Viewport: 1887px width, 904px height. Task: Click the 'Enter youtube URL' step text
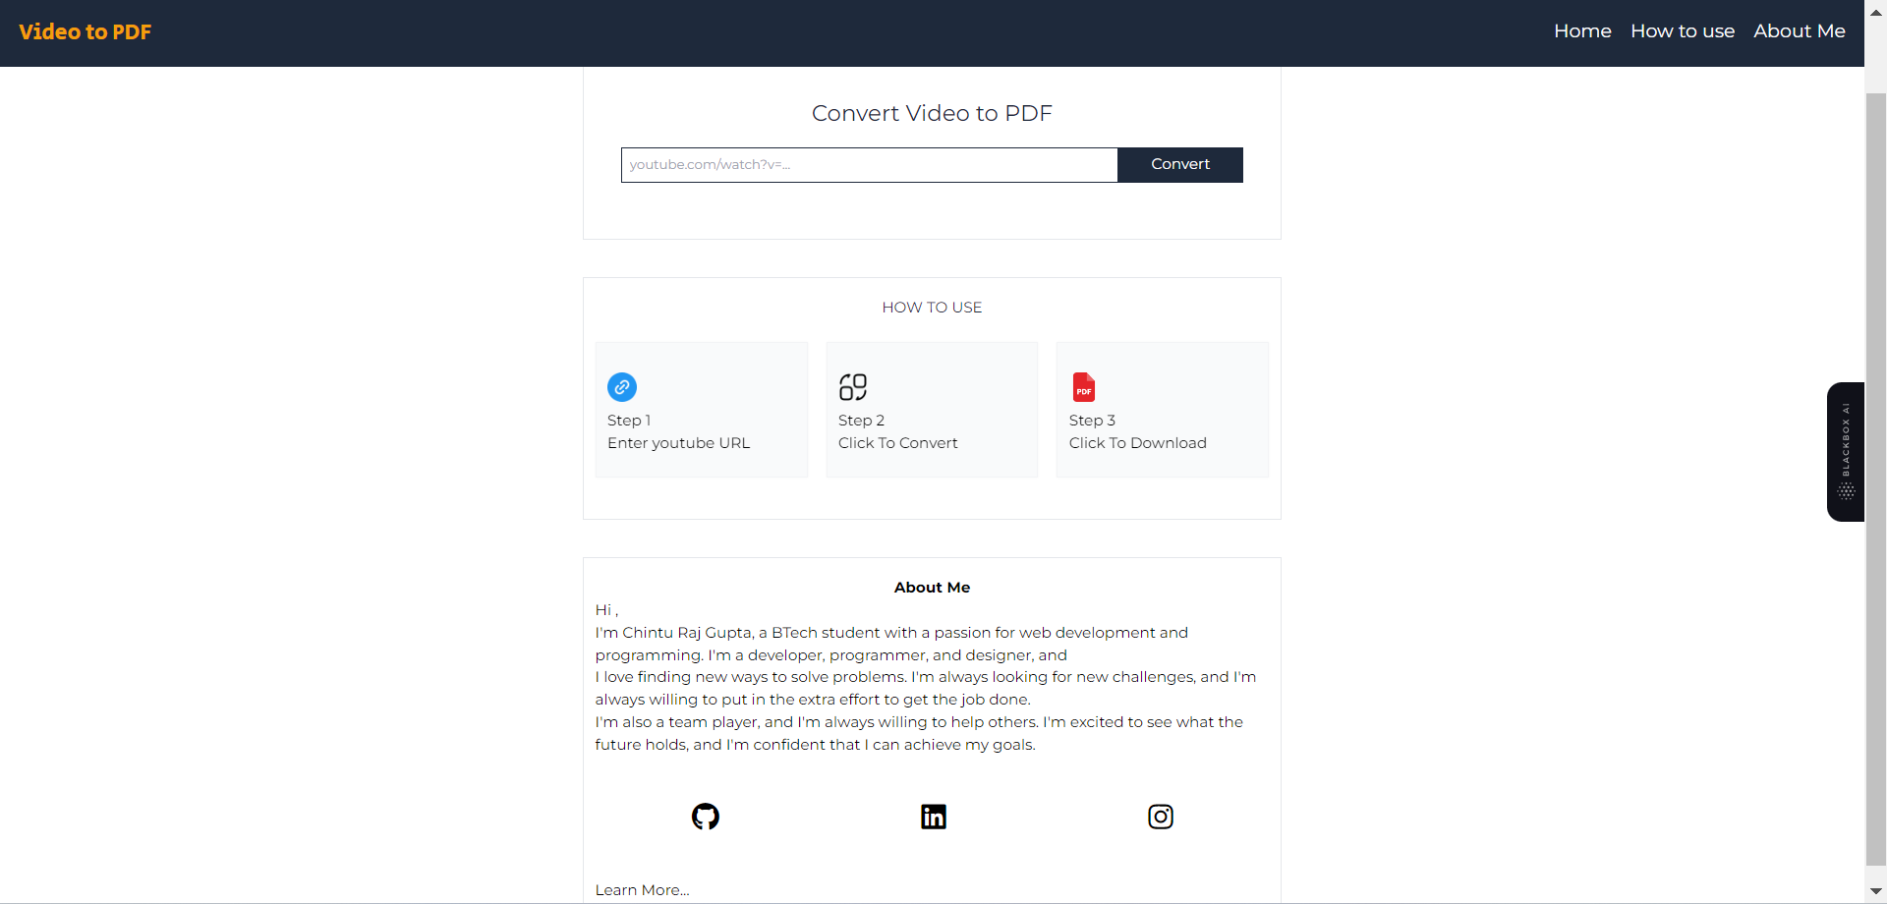(678, 443)
